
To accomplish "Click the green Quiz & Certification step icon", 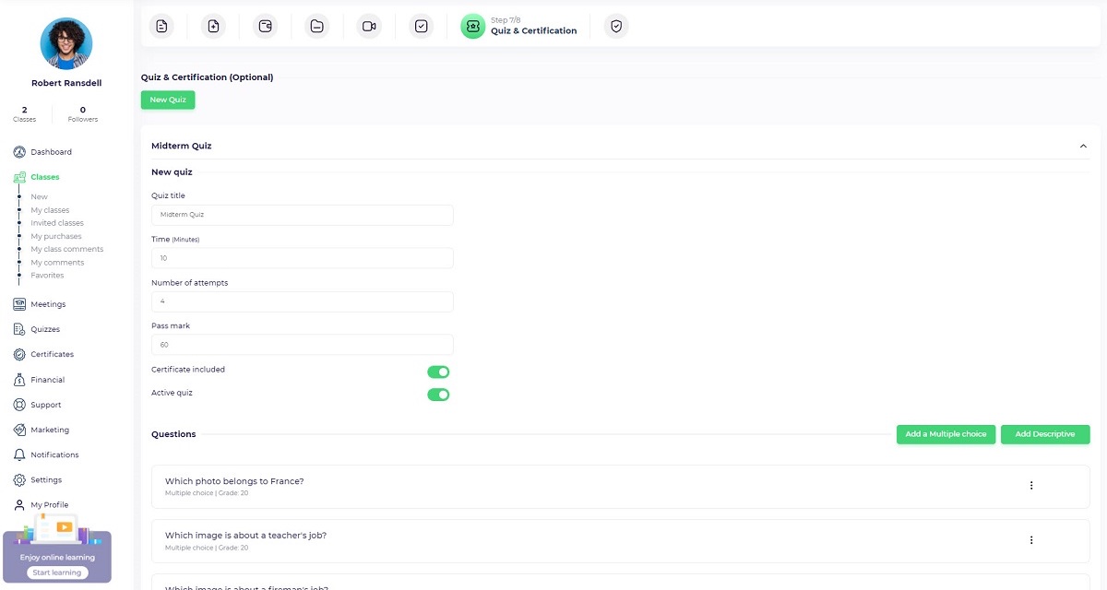I will tap(472, 26).
